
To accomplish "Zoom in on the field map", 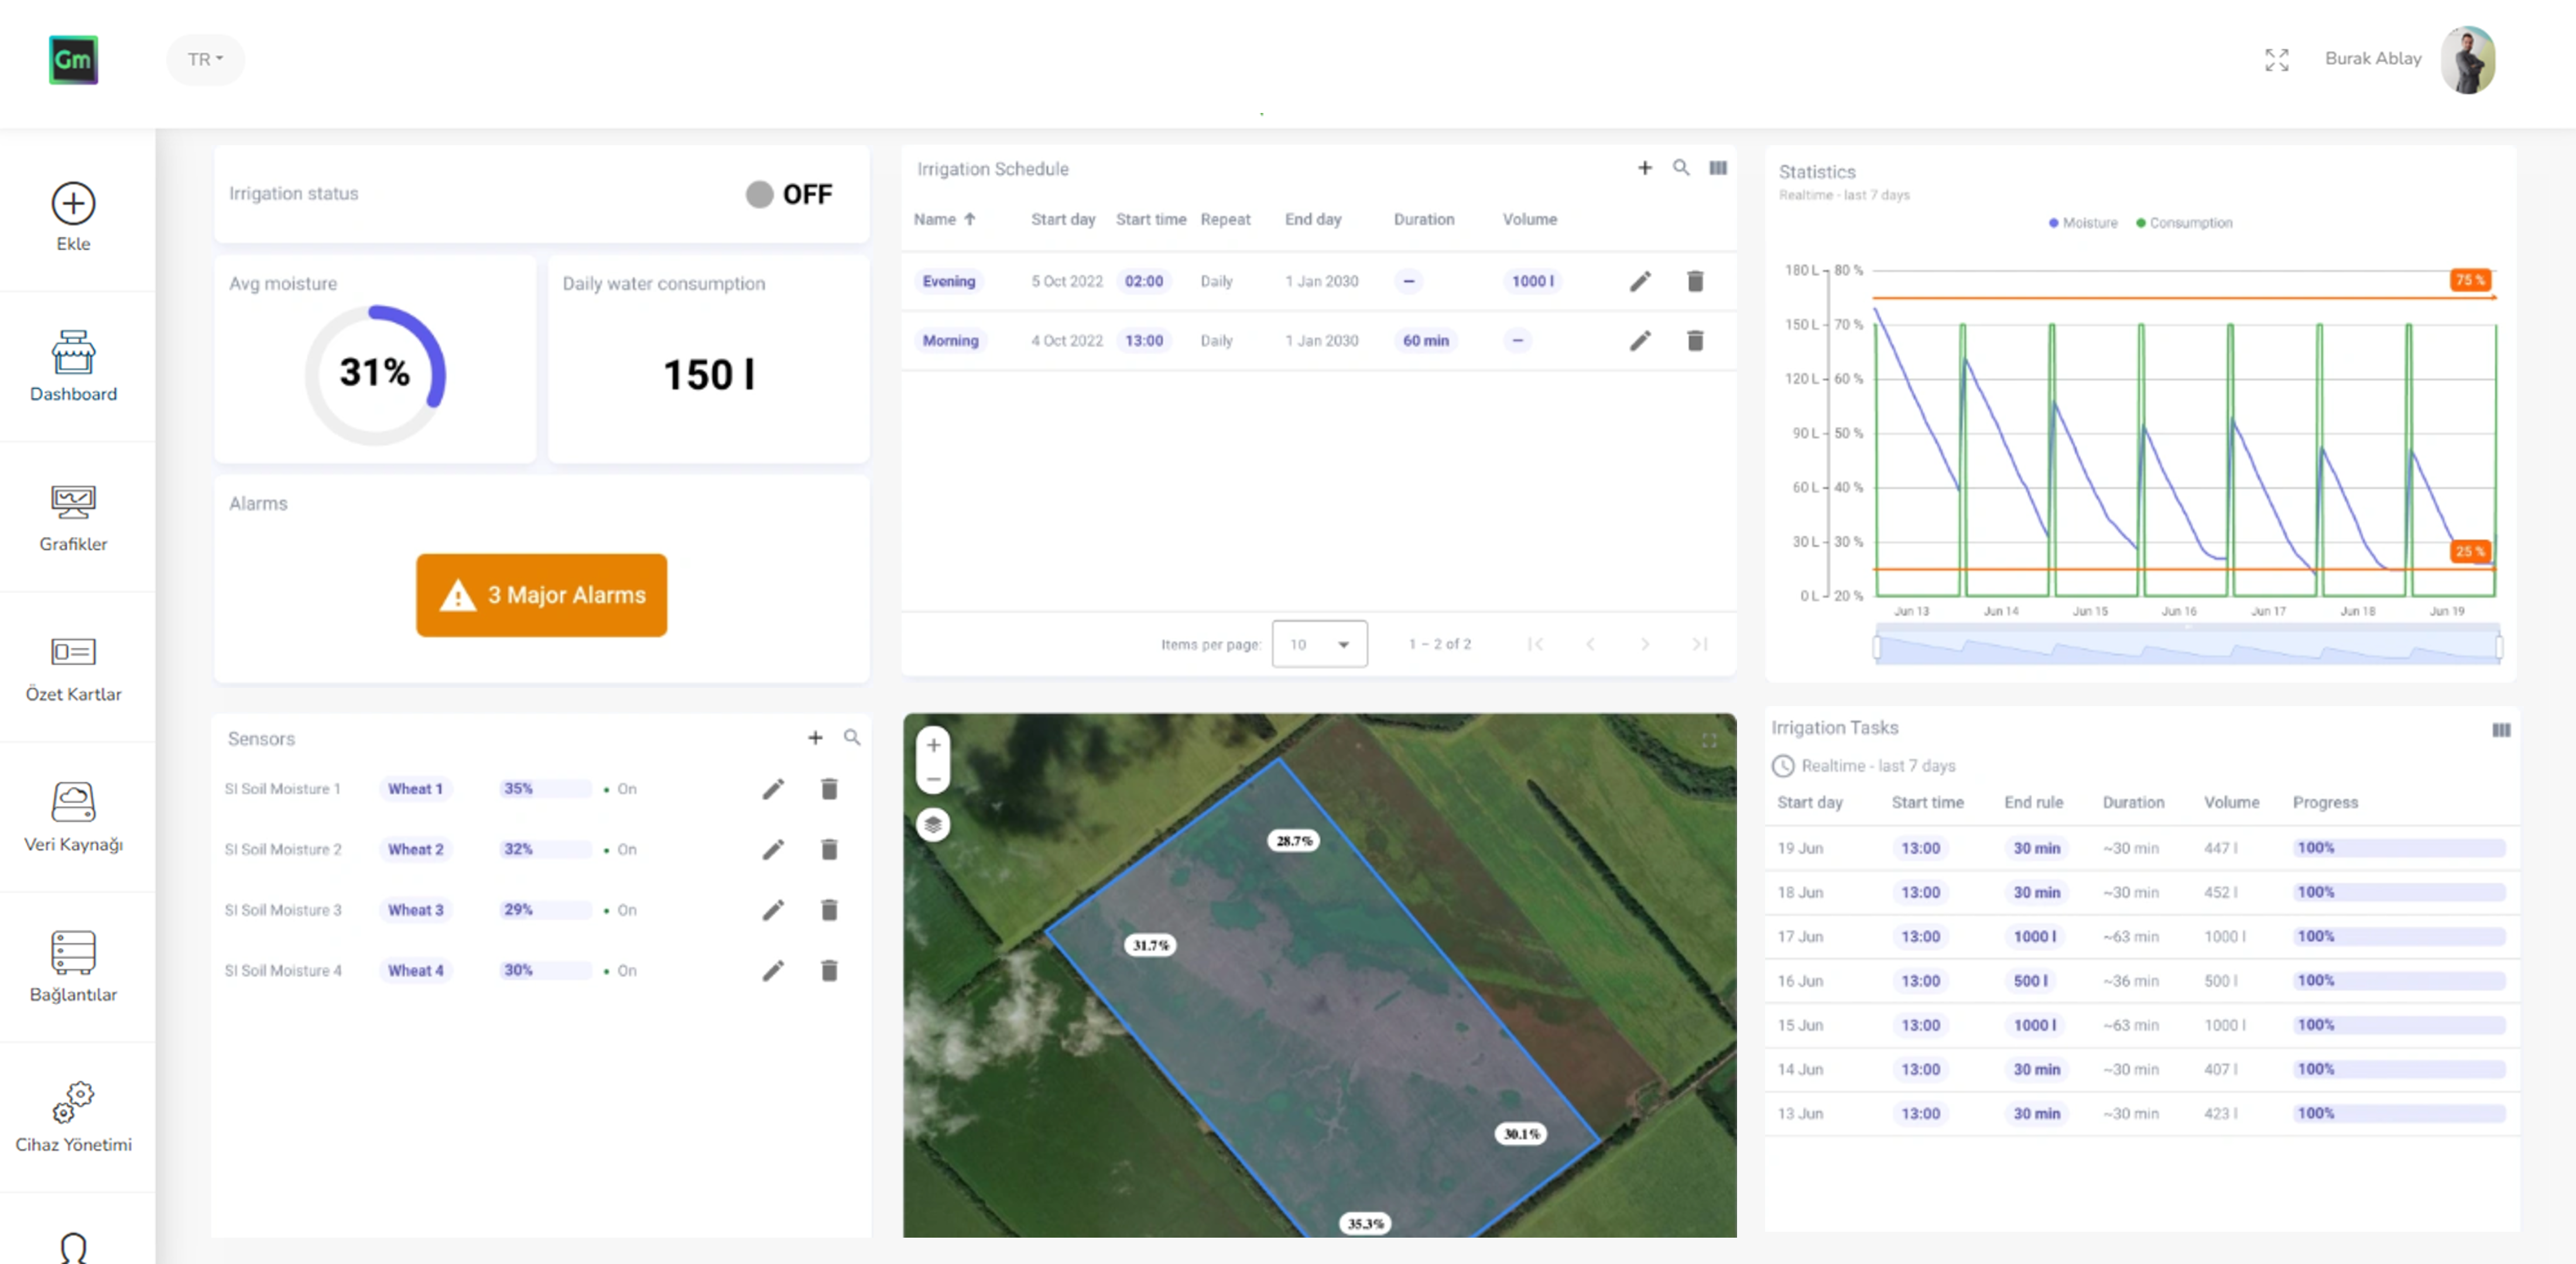I will pyautogui.click(x=933, y=744).
